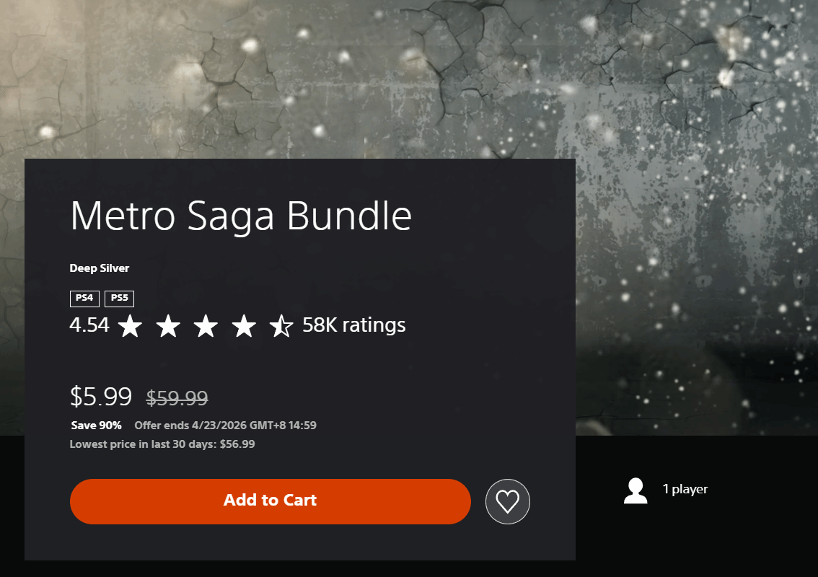
Task: Click the lowest price in 30 days note
Action: (162, 444)
